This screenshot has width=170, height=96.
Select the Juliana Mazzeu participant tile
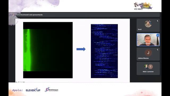[x=148, y=54]
